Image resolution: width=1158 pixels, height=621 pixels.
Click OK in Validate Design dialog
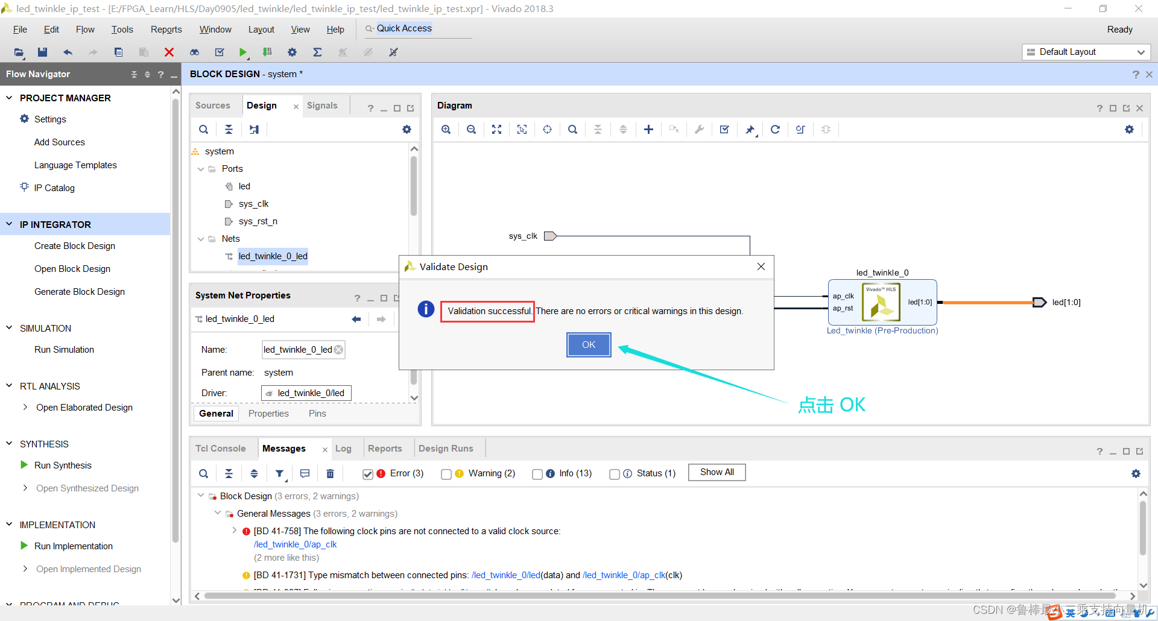click(589, 345)
